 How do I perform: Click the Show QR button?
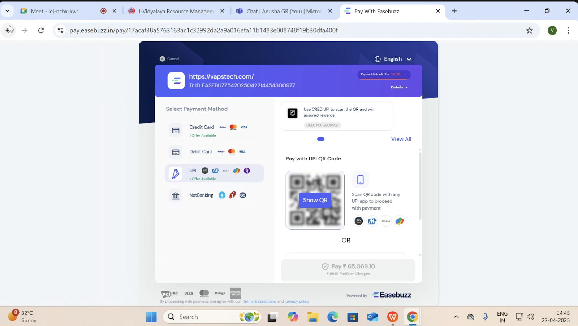(315, 200)
